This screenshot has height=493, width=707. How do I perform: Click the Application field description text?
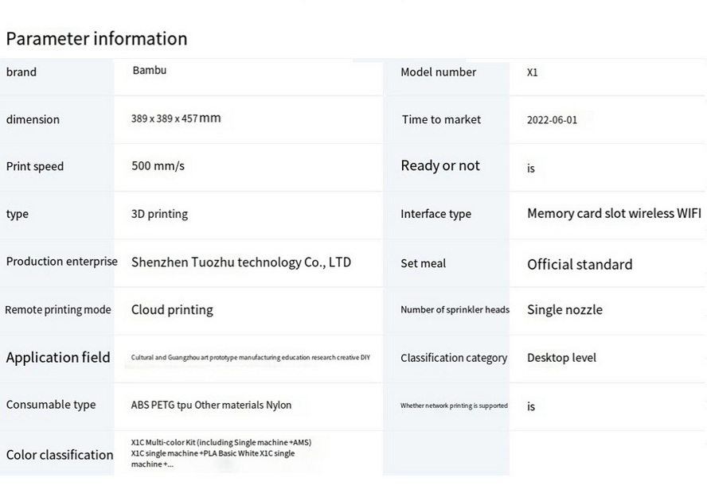[x=250, y=358]
